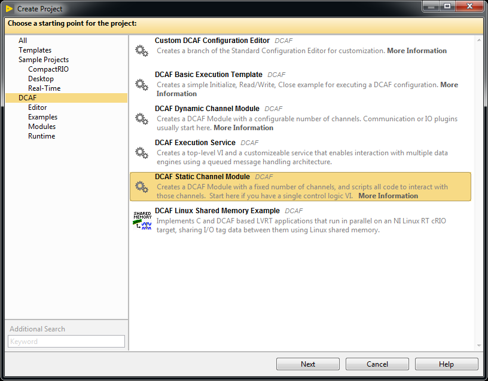Viewport: 488px width, 381px height.
Task: Choose the CompactRIO sample category
Action: 48,69
